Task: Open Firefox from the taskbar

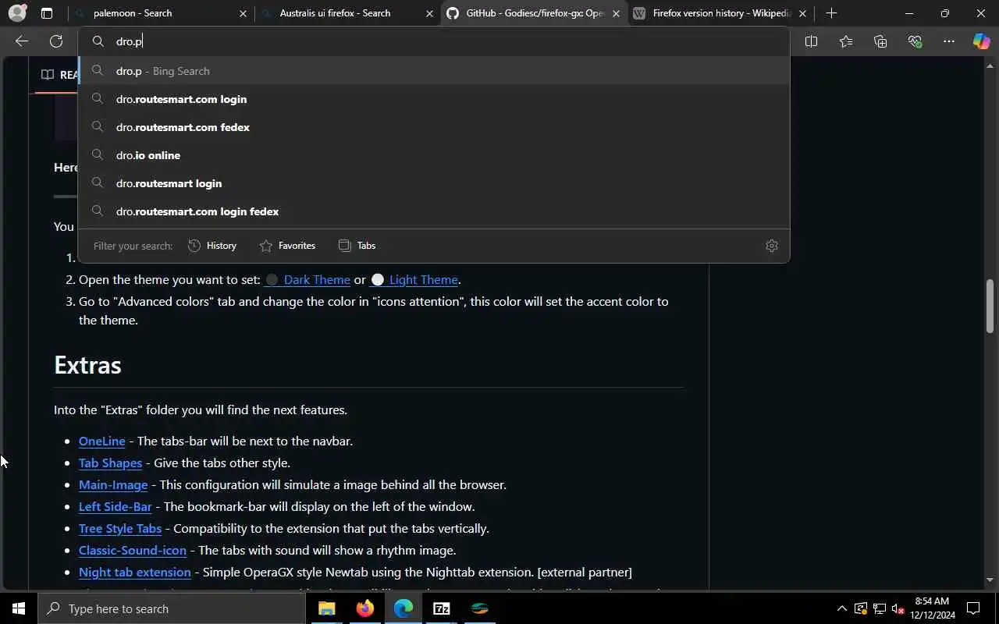Action: click(365, 608)
